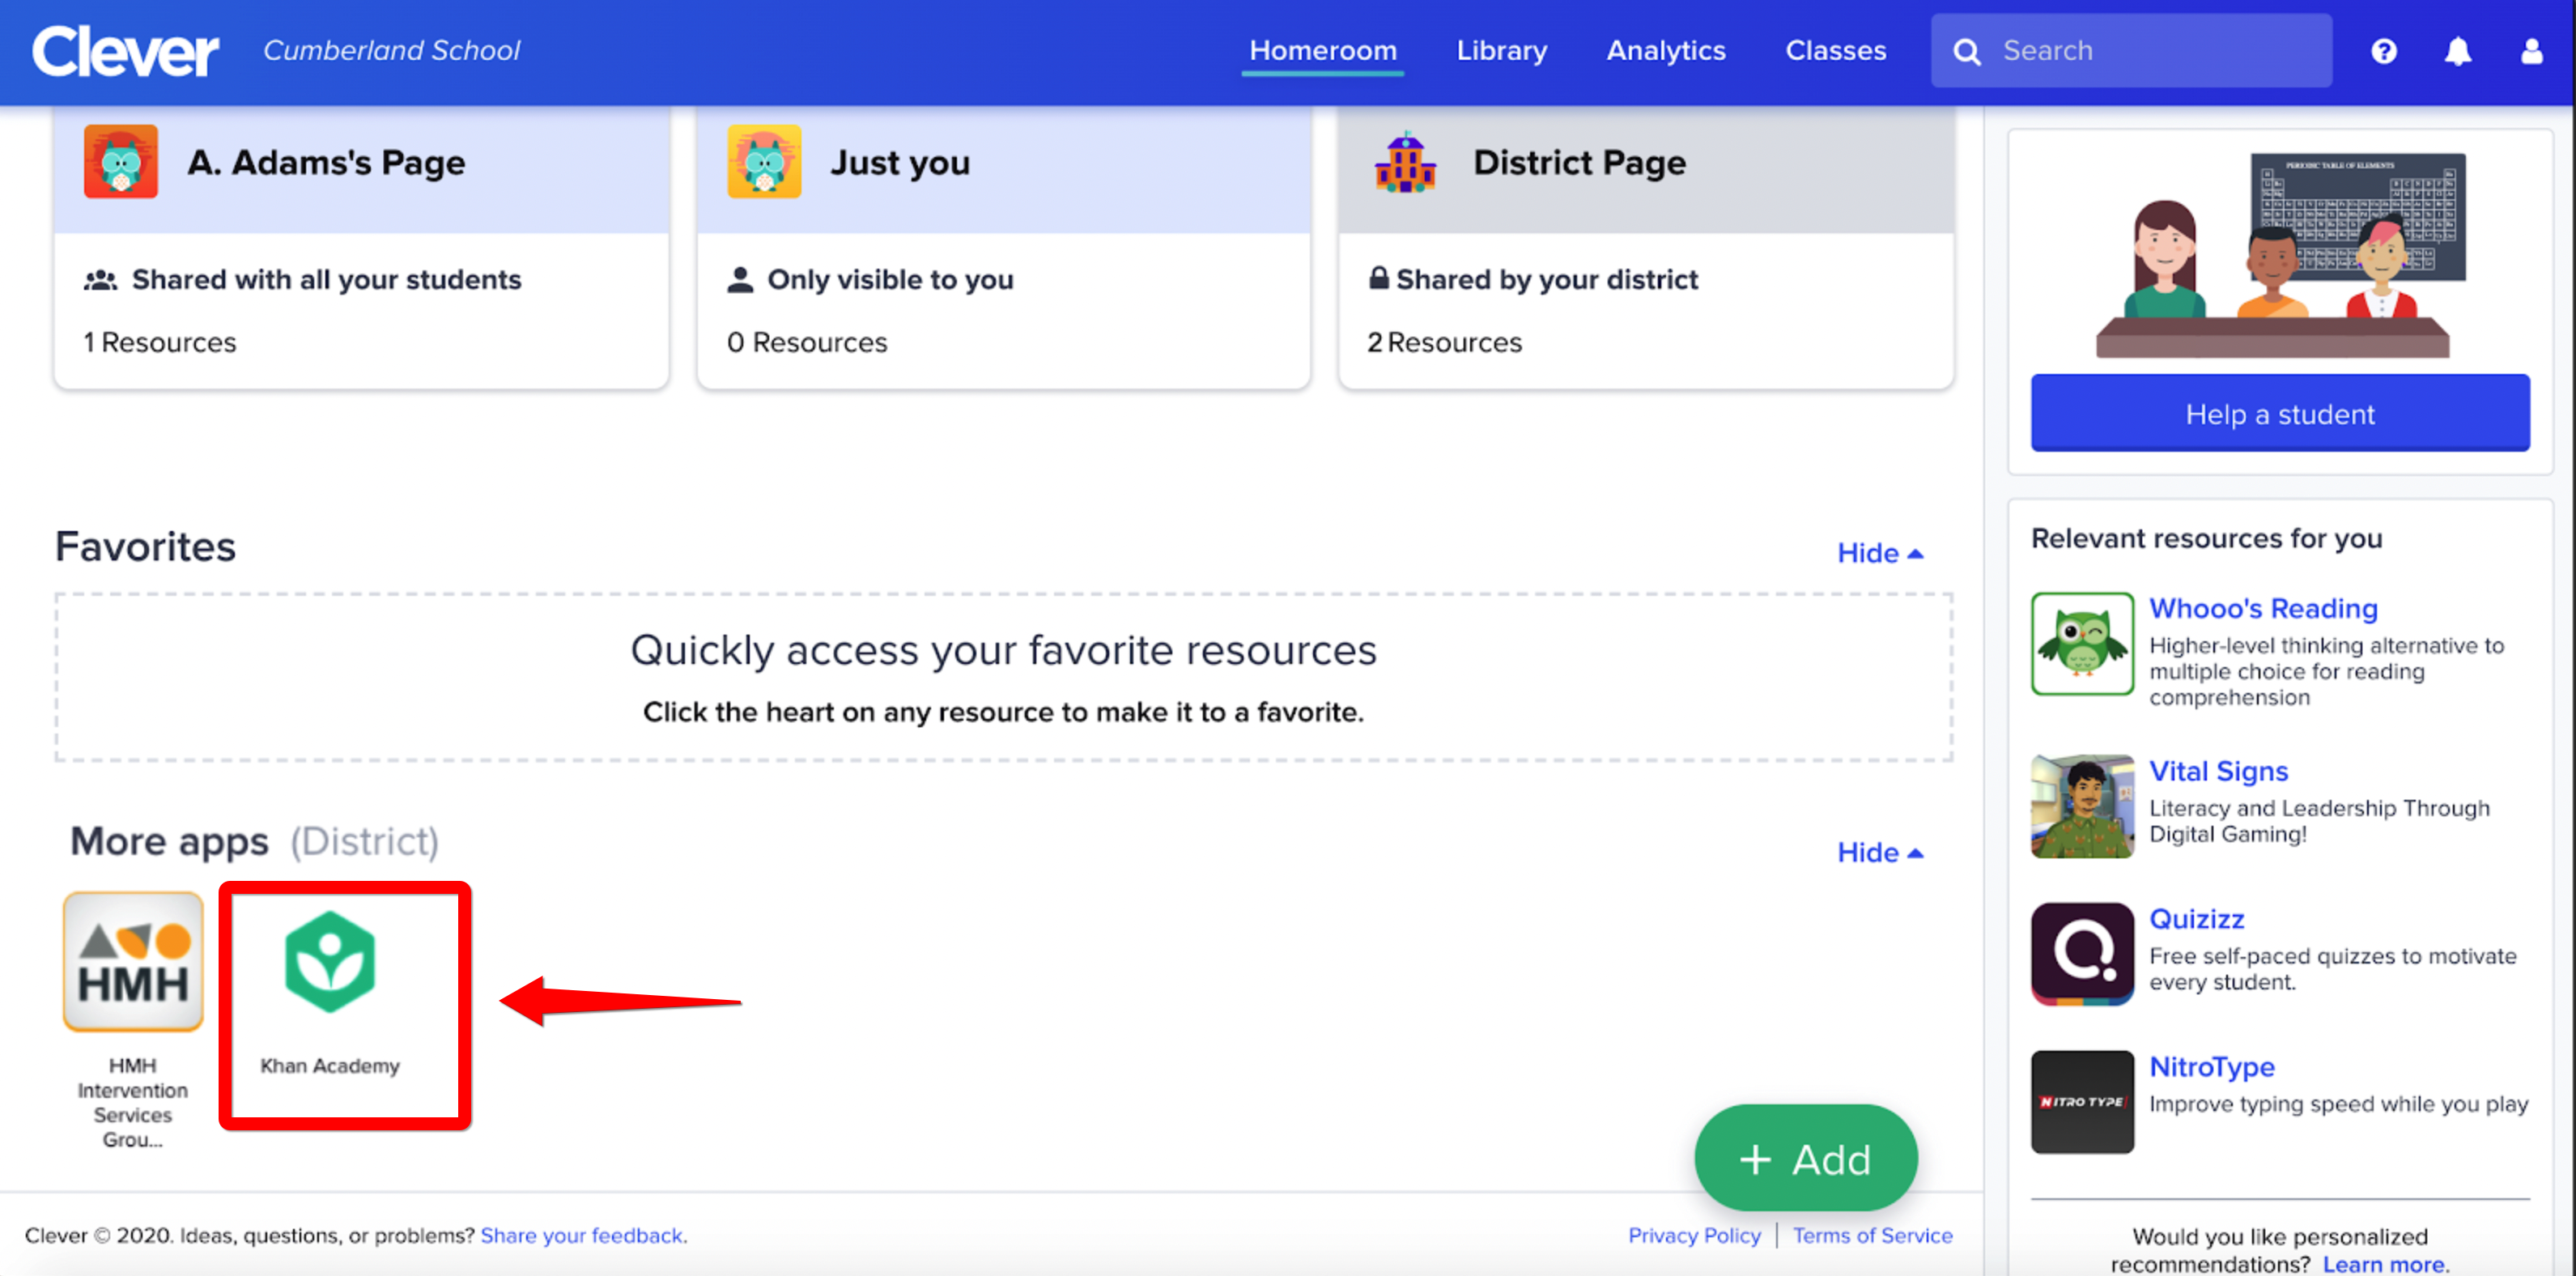
Task: Click the 2 Resources count text
Action: point(1444,342)
